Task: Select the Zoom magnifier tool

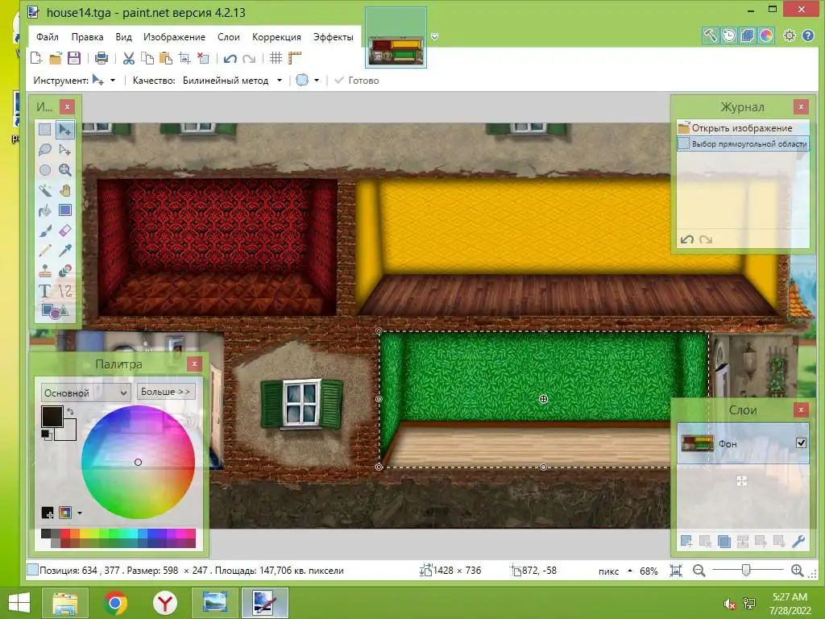Action: (x=64, y=170)
